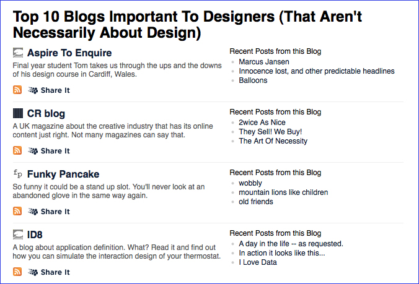Viewport: 419px width, 284px height.
Task: Open the Funky Pancake blog title link
Action: 63,174
